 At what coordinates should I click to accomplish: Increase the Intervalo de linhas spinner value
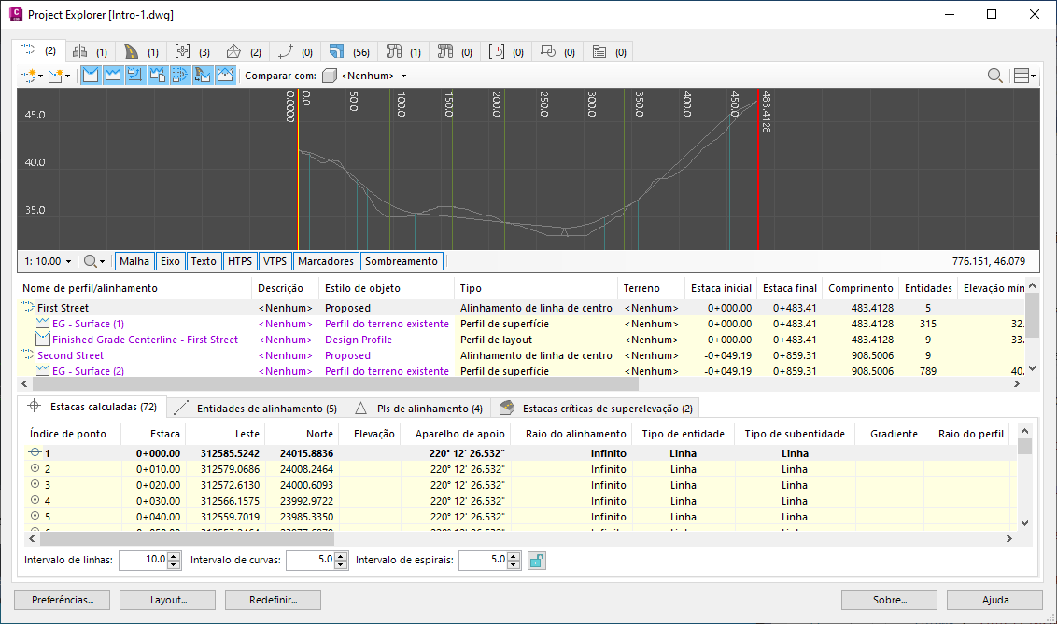coord(173,556)
